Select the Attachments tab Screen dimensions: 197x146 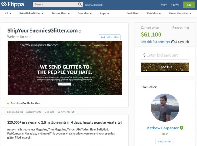pyautogui.click(x=34, y=112)
